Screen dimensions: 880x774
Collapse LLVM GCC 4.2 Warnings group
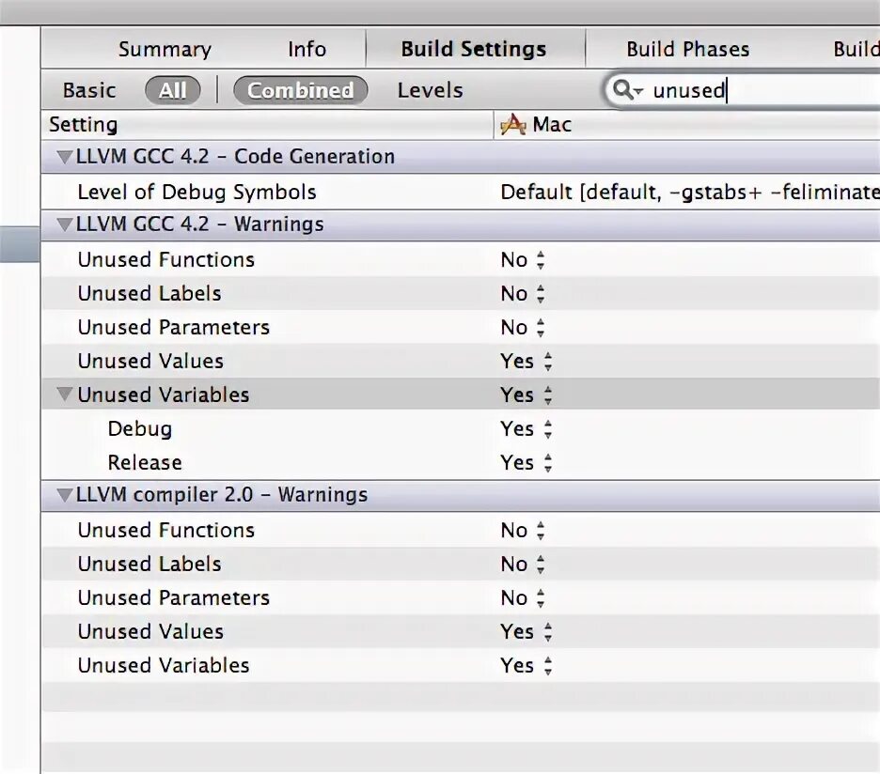click(x=65, y=224)
